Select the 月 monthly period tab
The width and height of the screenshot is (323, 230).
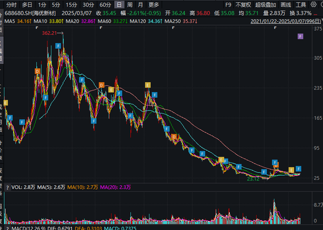pyautogui.click(x=140, y=5)
